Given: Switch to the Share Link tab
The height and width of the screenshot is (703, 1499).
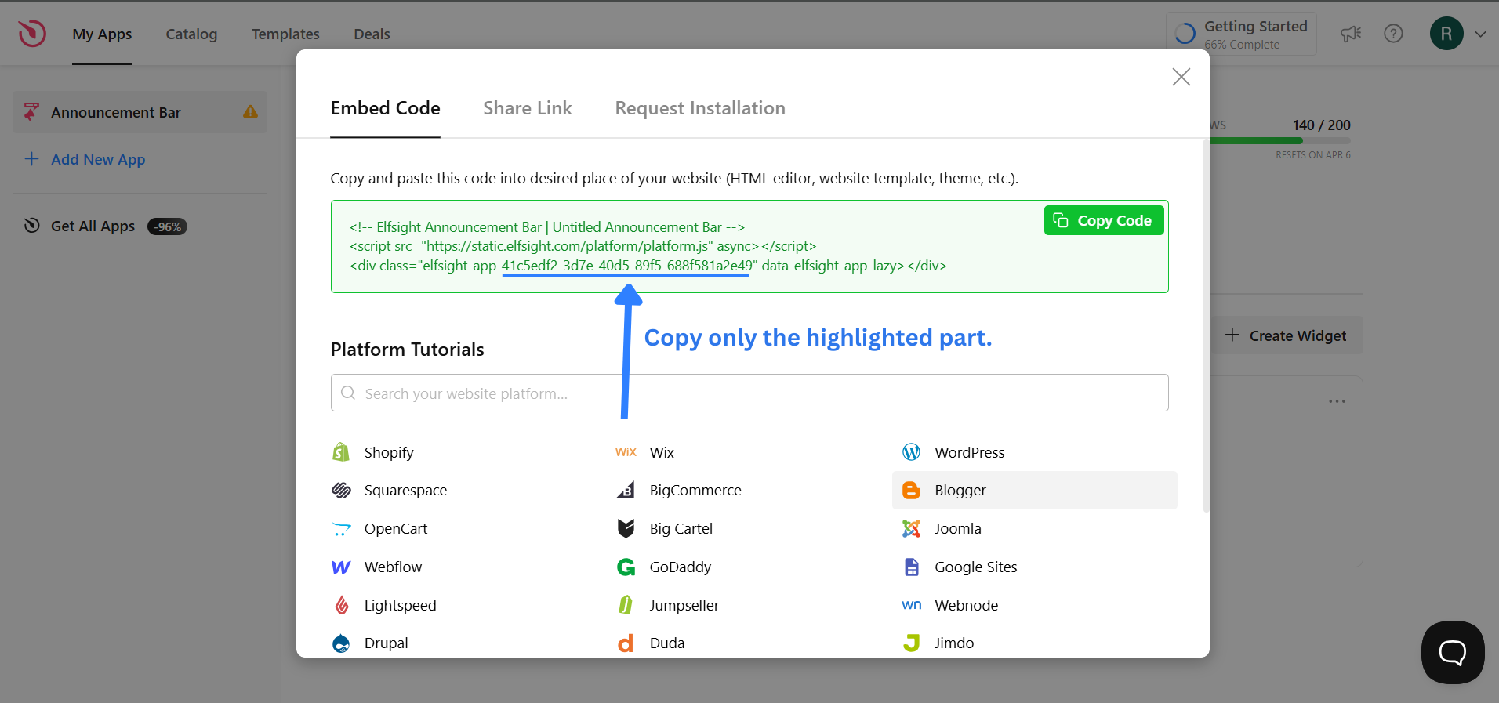Looking at the screenshot, I should point(528,108).
